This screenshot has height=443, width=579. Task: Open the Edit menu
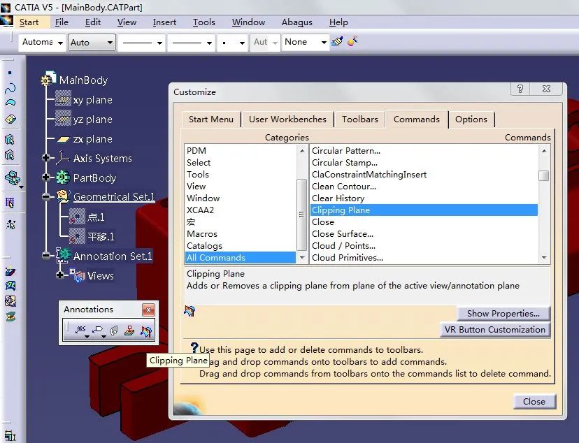pos(93,22)
